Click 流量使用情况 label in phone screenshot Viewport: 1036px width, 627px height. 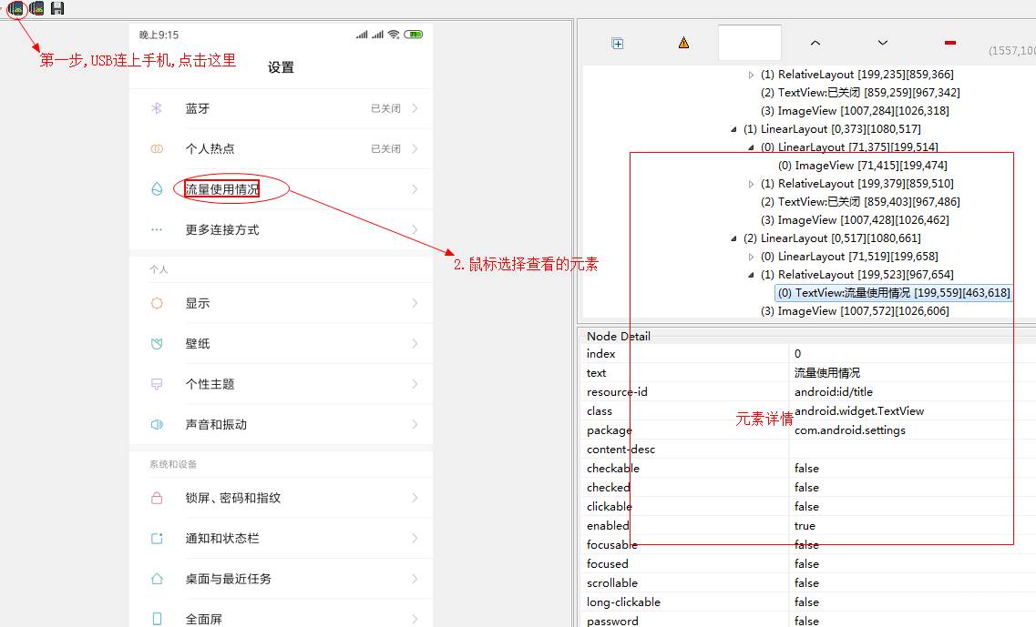(222, 189)
